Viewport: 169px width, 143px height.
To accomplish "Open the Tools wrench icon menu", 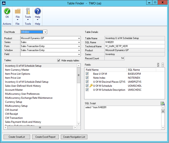I will click(28, 11).
